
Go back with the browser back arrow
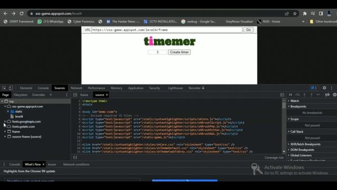pos(5,14)
